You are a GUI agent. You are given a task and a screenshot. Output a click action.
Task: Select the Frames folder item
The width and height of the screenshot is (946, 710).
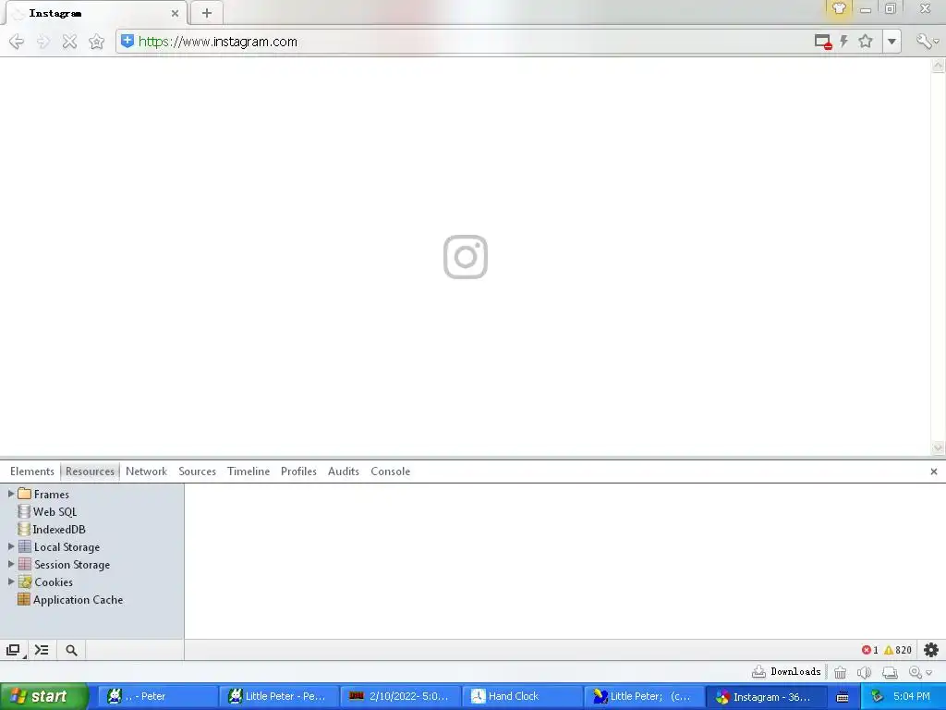pos(43,494)
